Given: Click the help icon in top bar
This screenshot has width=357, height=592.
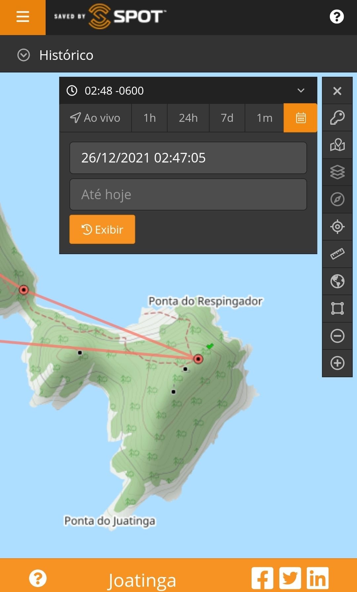Looking at the screenshot, I should click(337, 17).
